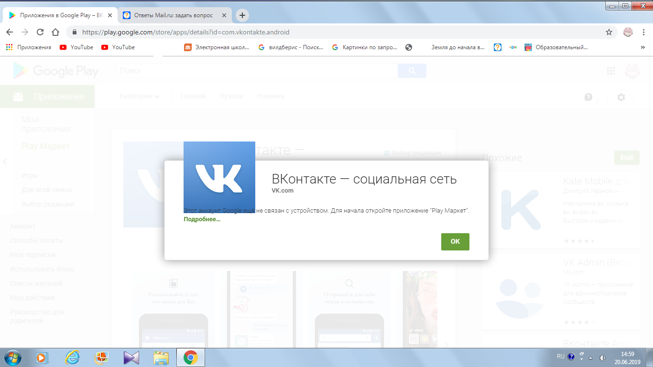Go back with the browser back arrow
This screenshot has width=653, height=367.
(x=10, y=32)
